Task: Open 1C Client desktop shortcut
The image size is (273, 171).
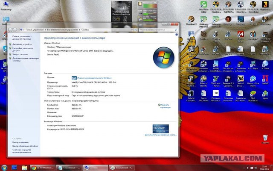Action: click(265, 65)
